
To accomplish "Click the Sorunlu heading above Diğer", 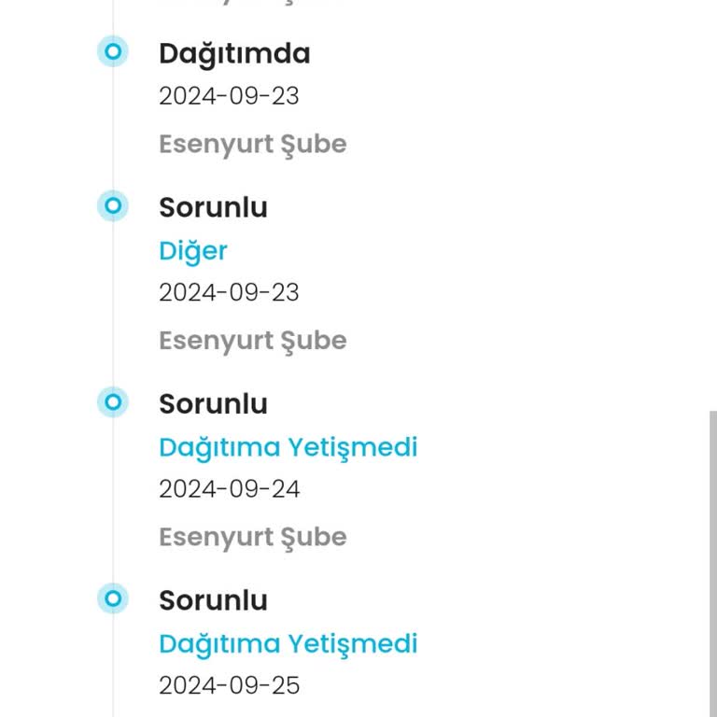I will (x=213, y=208).
